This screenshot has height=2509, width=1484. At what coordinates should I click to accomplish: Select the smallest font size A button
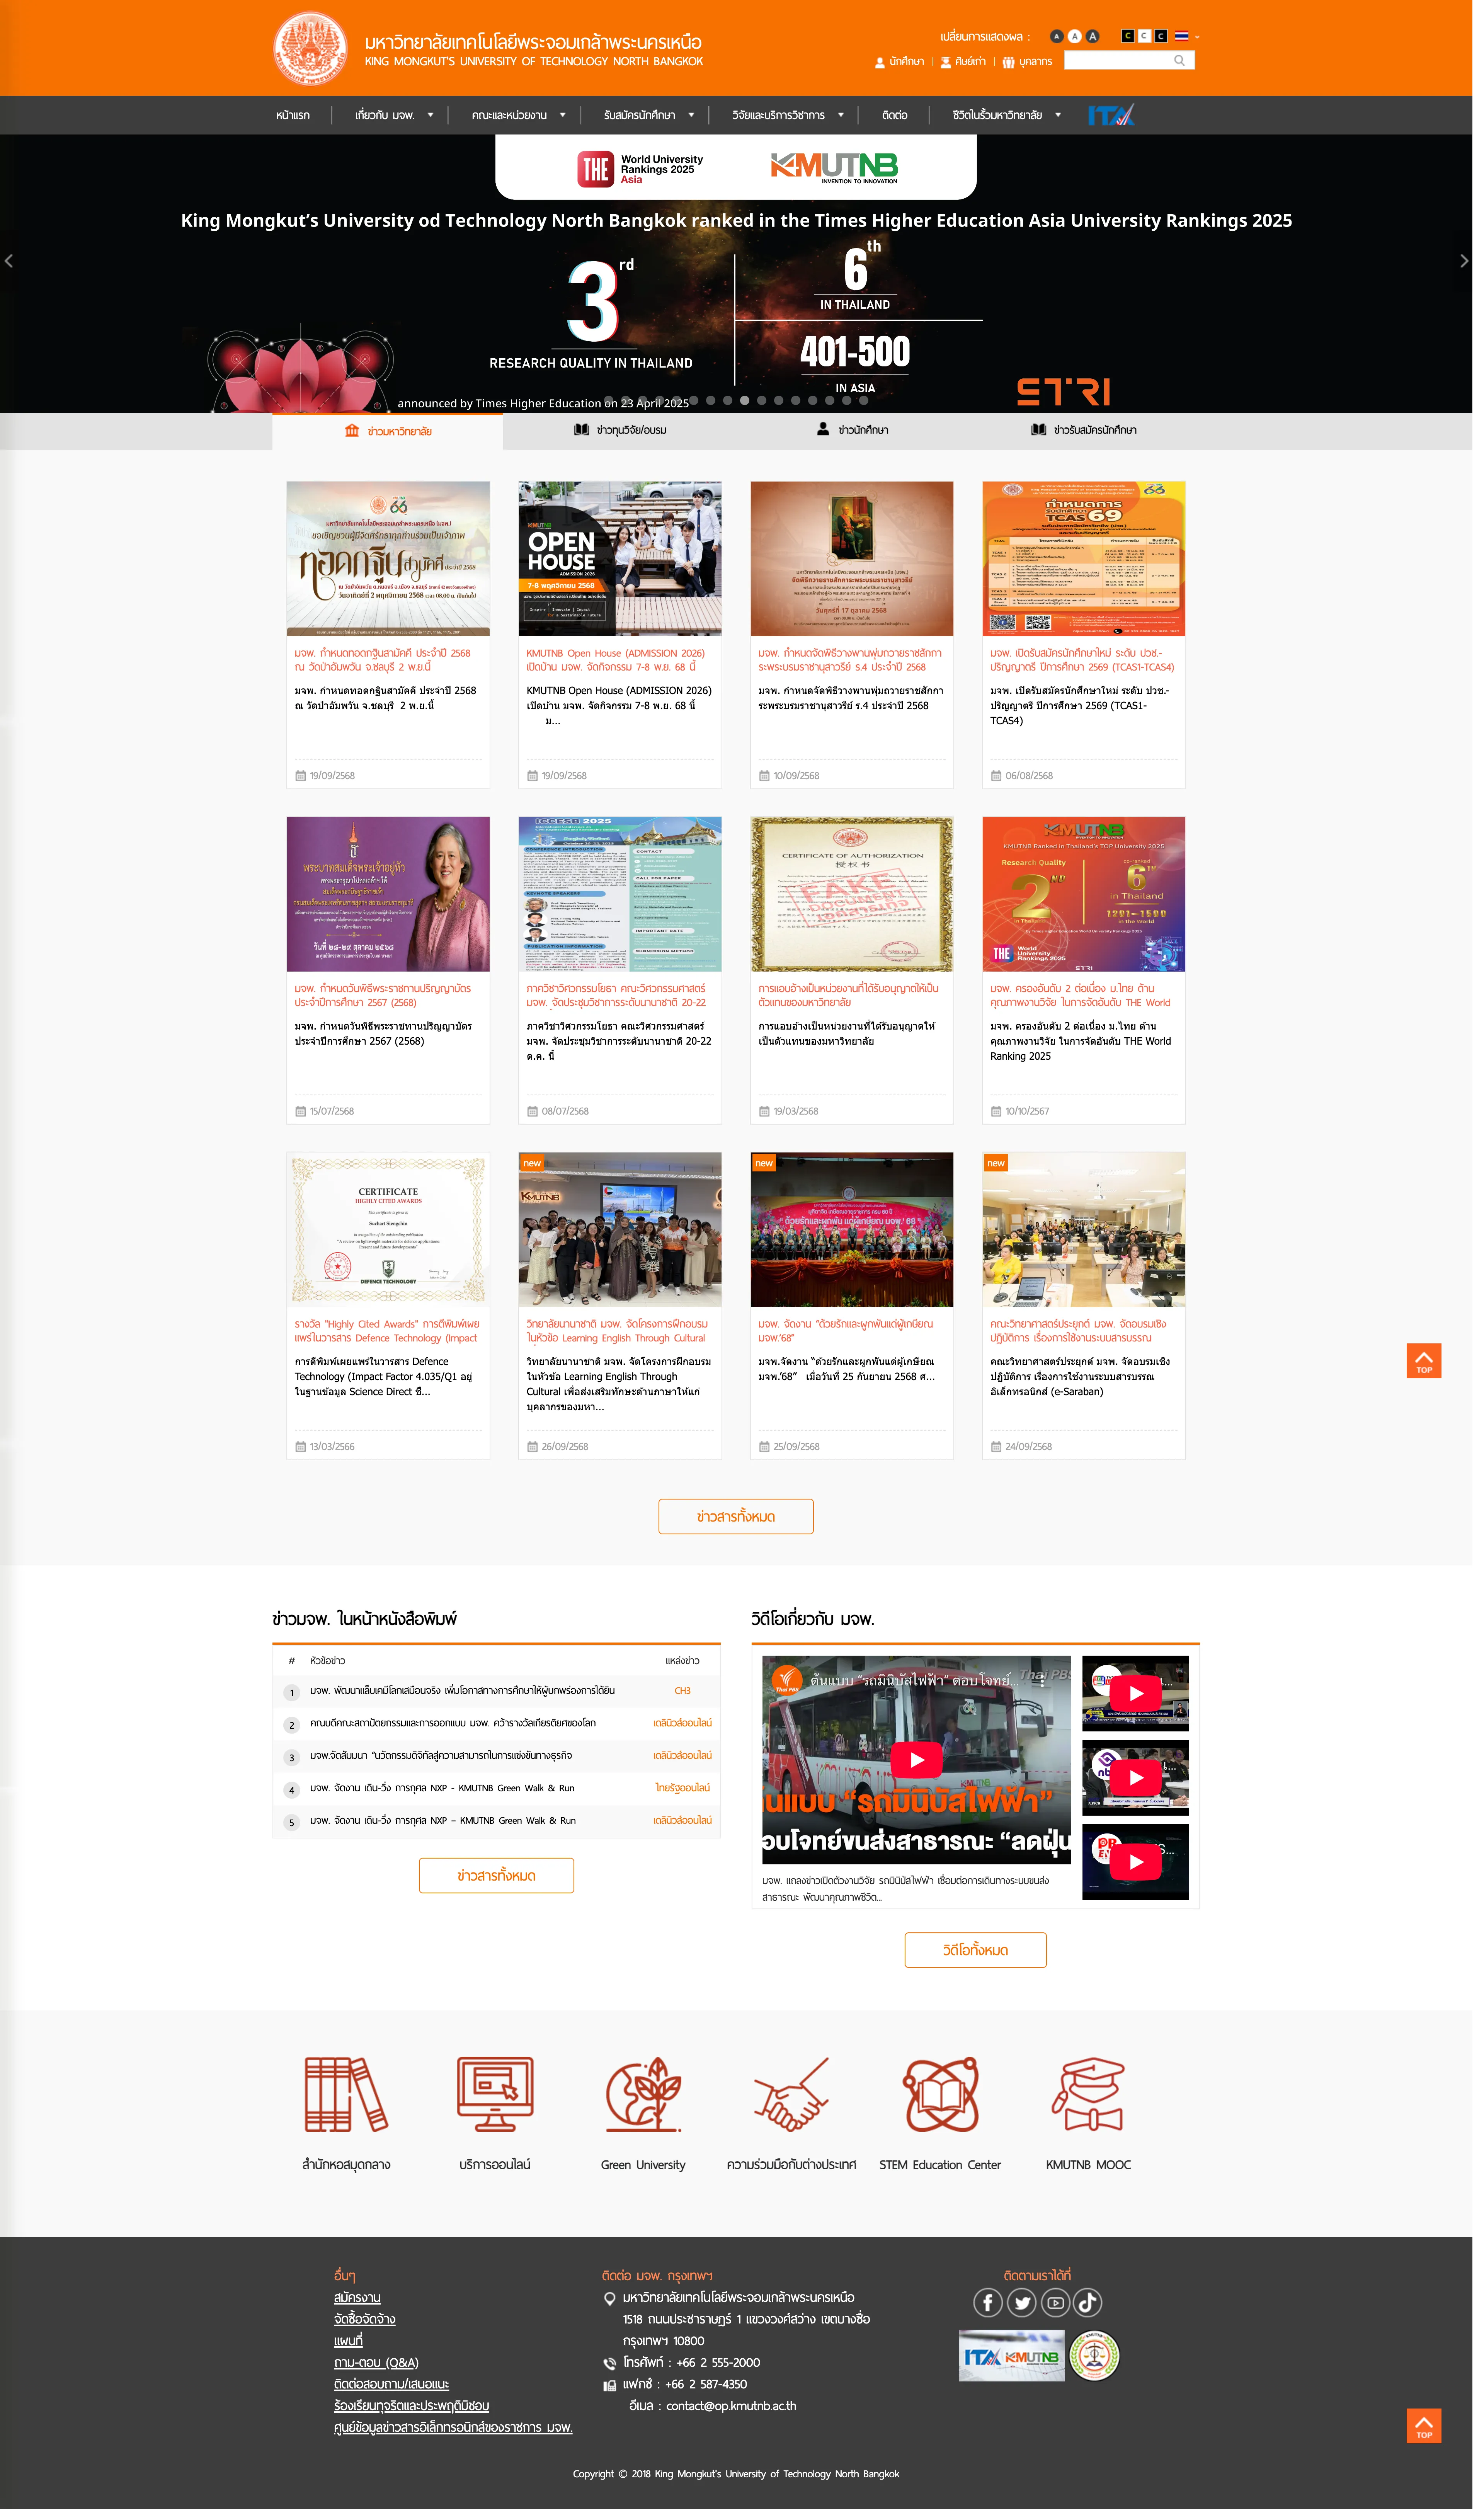[x=1057, y=36]
